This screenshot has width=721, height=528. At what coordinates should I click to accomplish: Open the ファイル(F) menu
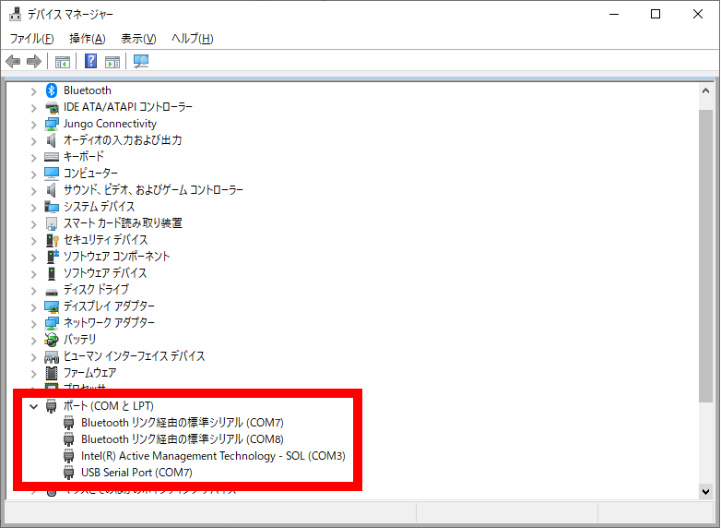(32, 39)
